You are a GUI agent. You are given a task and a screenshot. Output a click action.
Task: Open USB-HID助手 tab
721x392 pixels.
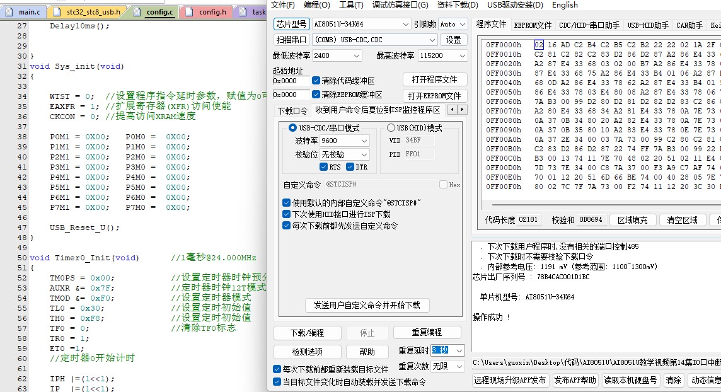tap(648, 25)
